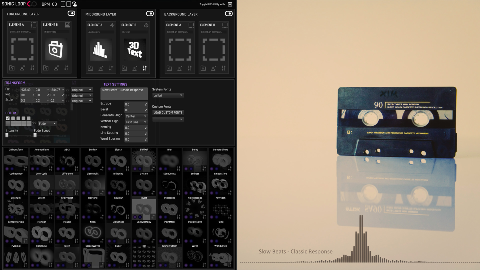Expand the Fade dropdown in the Color section
Image resolution: width=480 pixels, height=270 pixels.
47,123
